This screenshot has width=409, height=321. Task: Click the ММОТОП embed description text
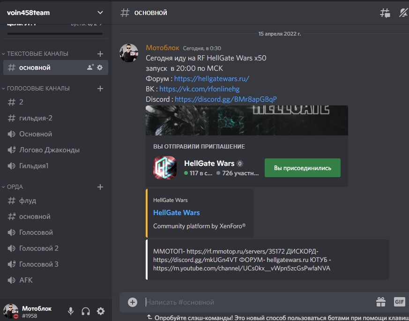[242, 260]
